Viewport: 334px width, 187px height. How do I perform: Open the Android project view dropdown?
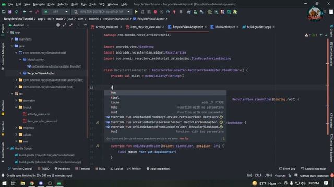19,25
